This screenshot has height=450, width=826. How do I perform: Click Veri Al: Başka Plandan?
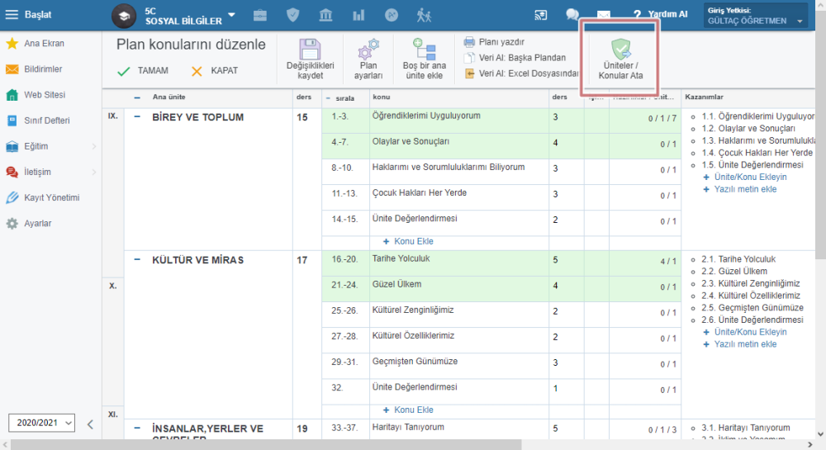pos(515,57)
